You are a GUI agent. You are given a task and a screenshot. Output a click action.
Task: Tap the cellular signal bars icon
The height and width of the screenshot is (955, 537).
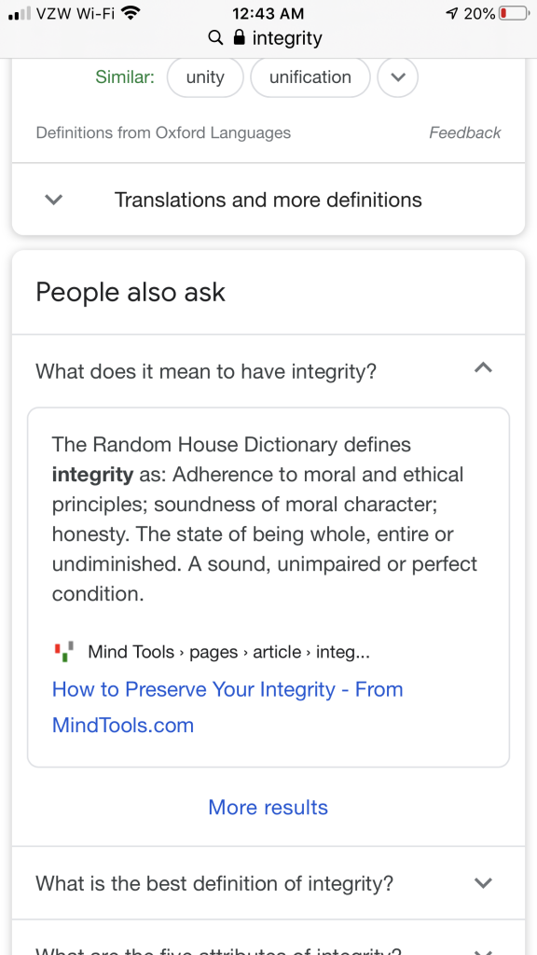[19, 13]
